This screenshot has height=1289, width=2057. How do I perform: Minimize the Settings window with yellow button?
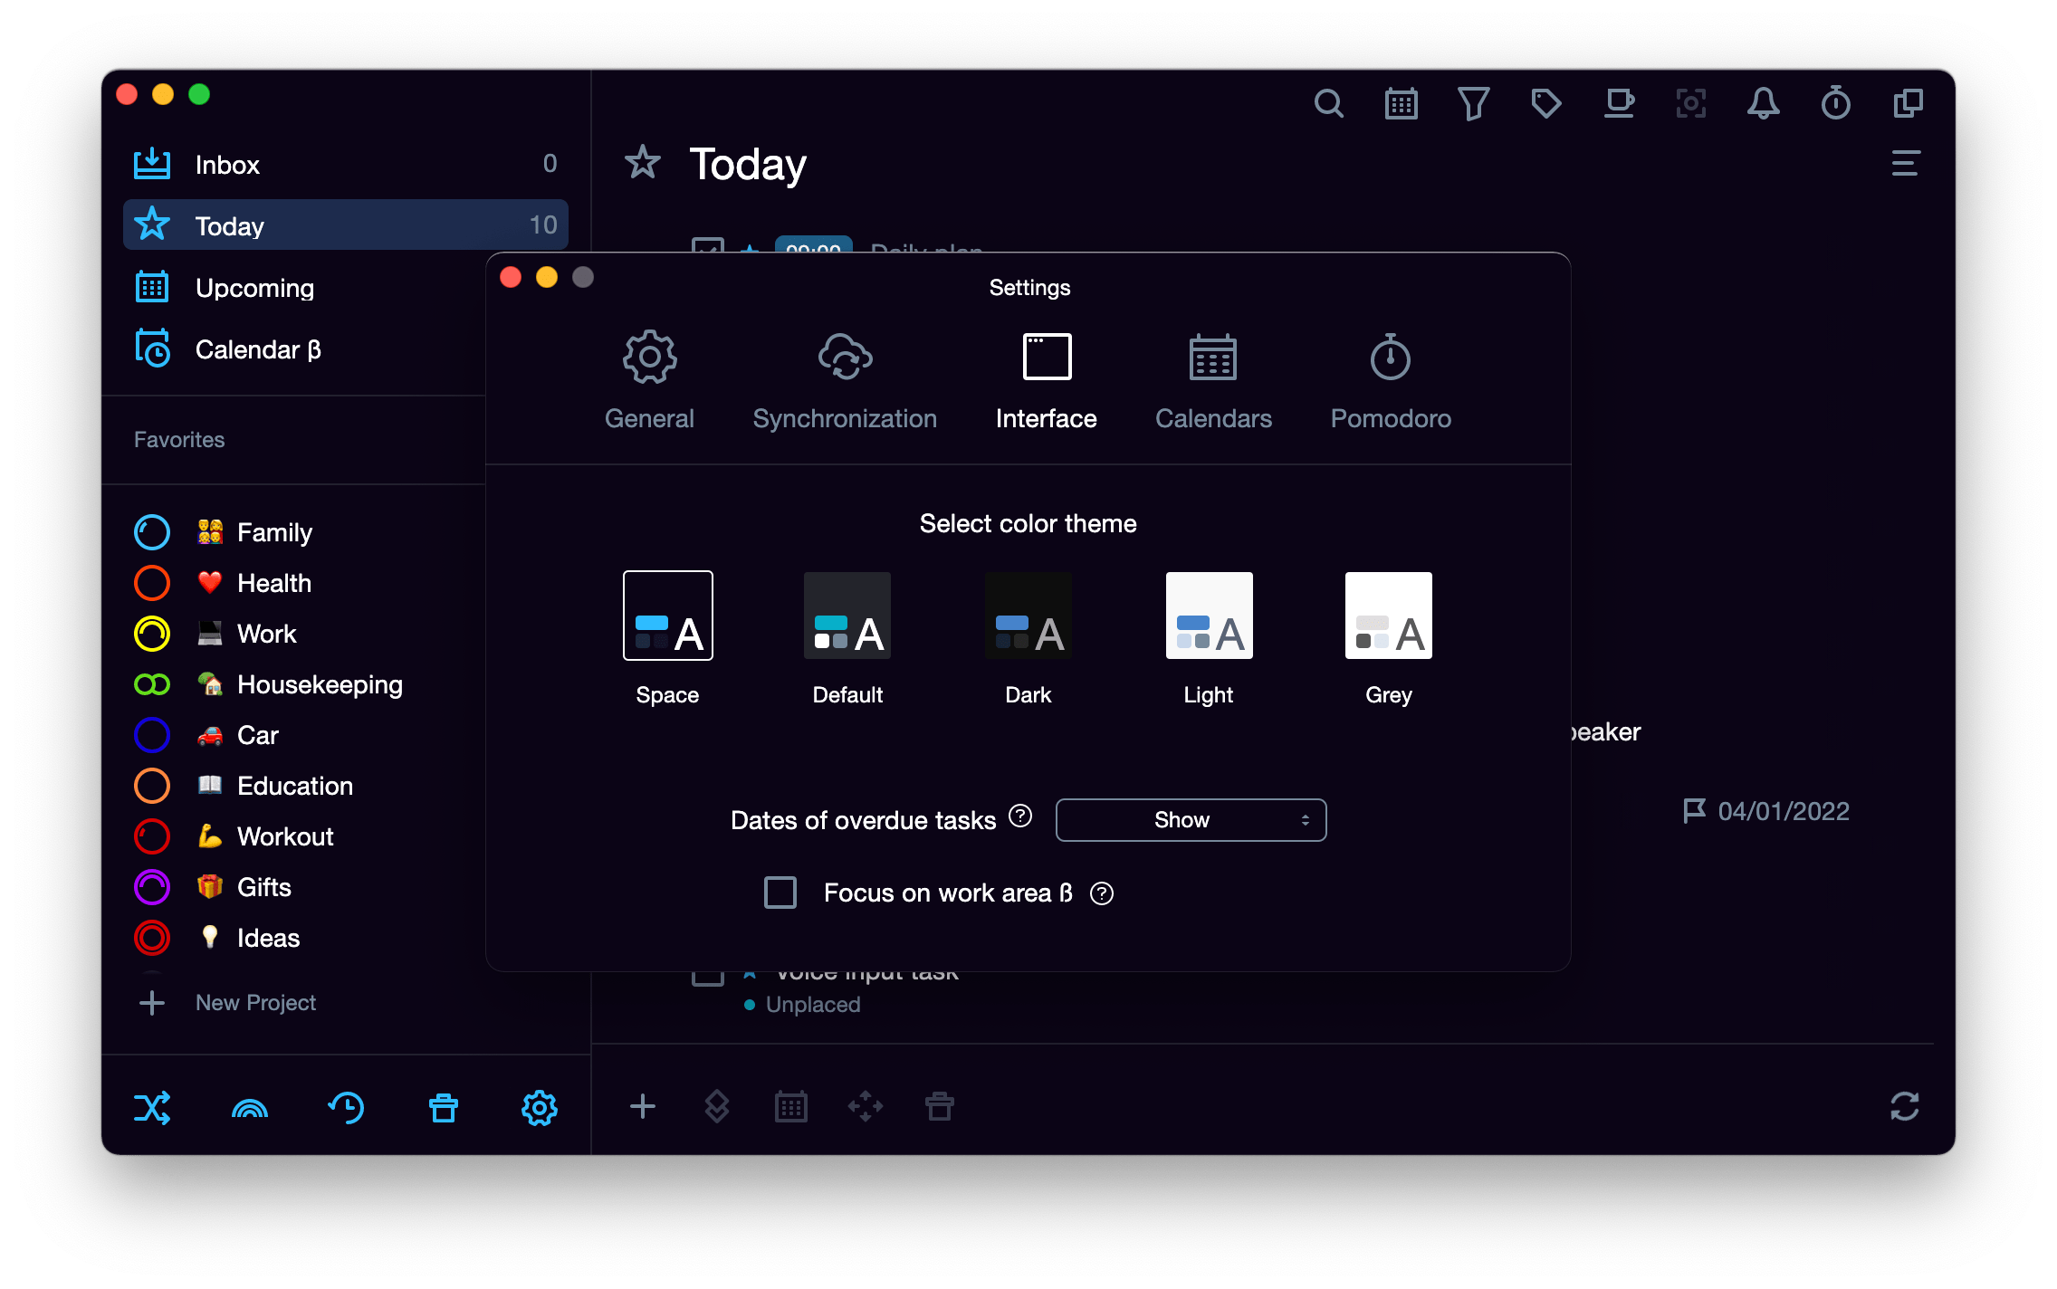(x=547, y=277)
